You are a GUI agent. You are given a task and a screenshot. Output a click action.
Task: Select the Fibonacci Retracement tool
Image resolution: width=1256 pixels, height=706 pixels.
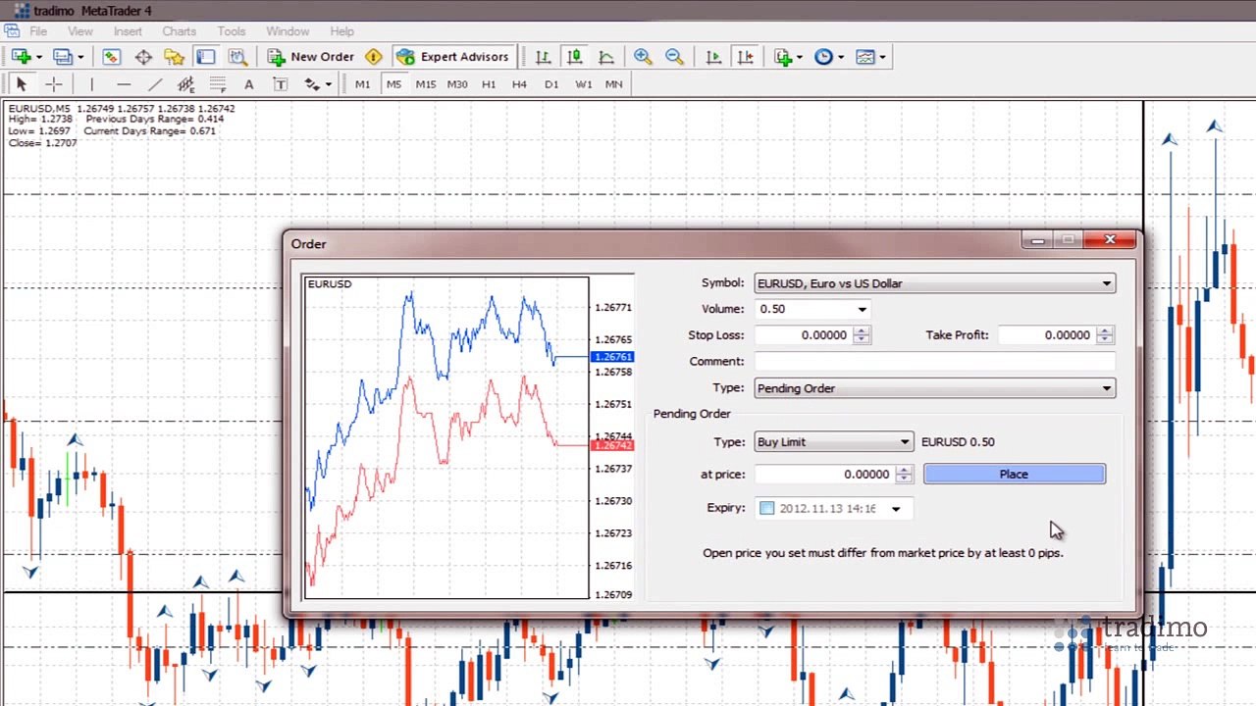coord(217,84)
